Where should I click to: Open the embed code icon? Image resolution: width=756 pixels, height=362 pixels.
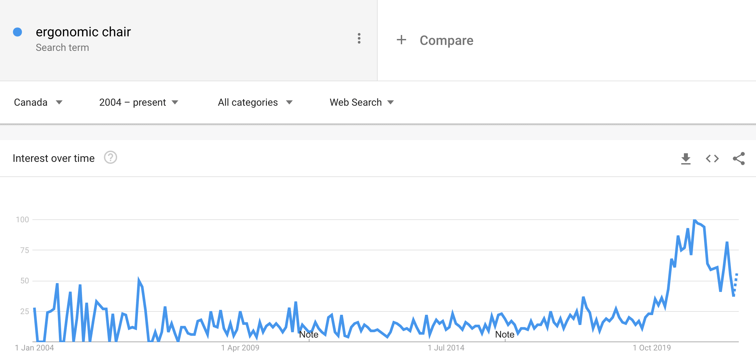tap(712, 159)
